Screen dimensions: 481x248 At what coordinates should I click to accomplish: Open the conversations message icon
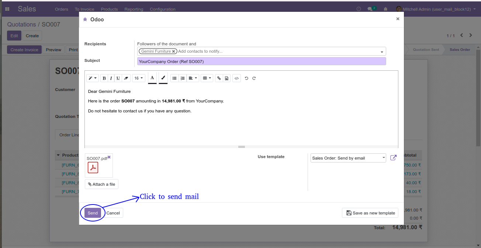pos(371,9)
